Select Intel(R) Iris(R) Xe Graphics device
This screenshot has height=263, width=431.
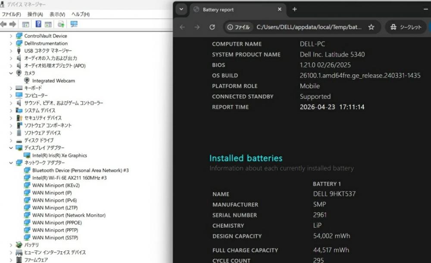[59, 155]
